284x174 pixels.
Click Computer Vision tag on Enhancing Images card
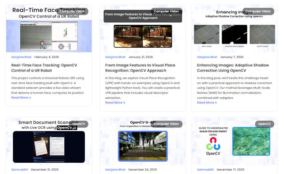258,11
